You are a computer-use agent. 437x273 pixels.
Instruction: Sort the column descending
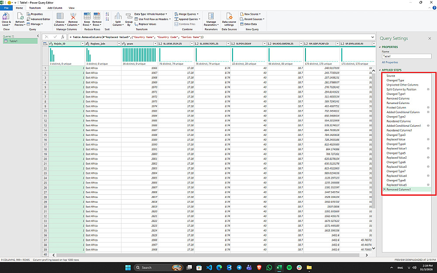pyautogui.click(x=107, y=19)
